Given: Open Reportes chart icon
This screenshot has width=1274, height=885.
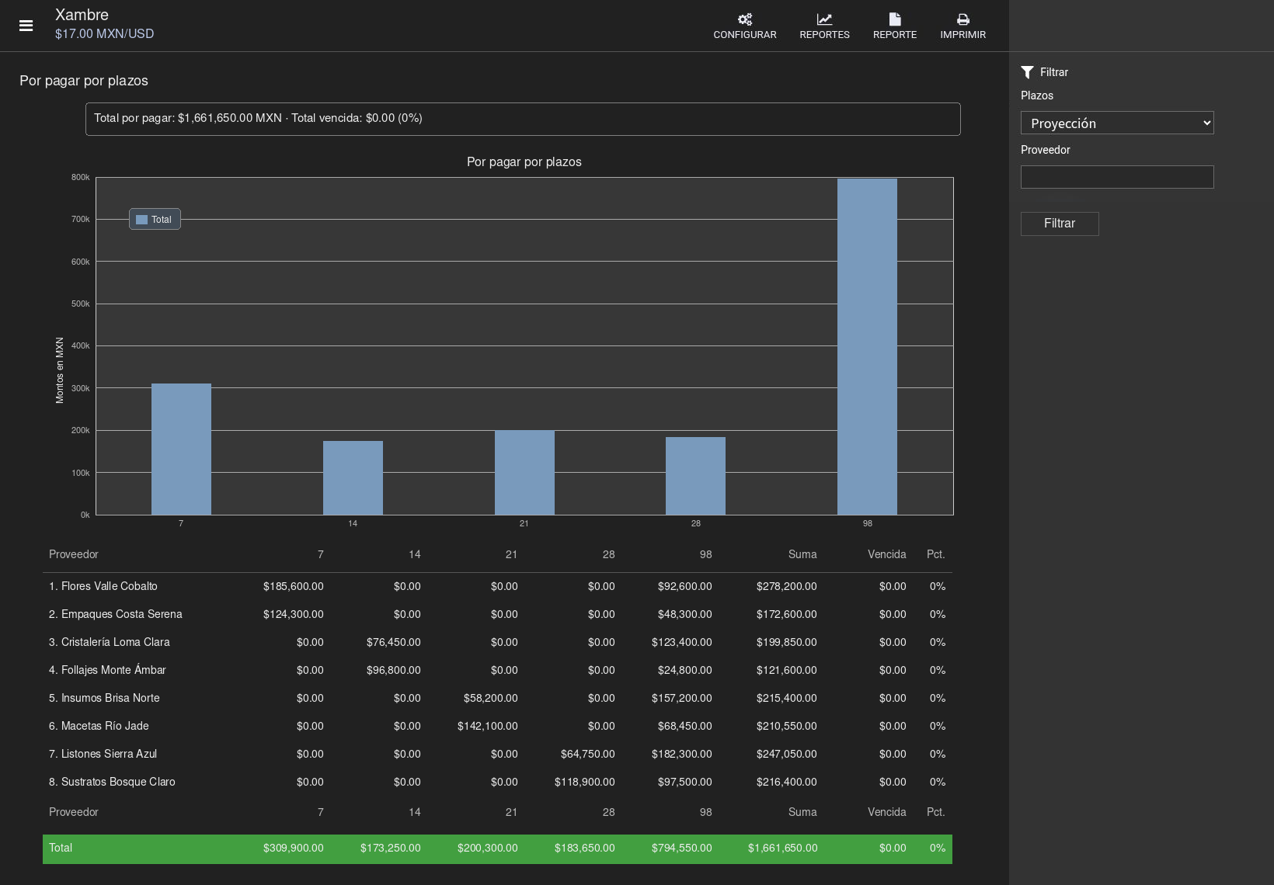Looking at the screenshot, I should tap(824, 19).
